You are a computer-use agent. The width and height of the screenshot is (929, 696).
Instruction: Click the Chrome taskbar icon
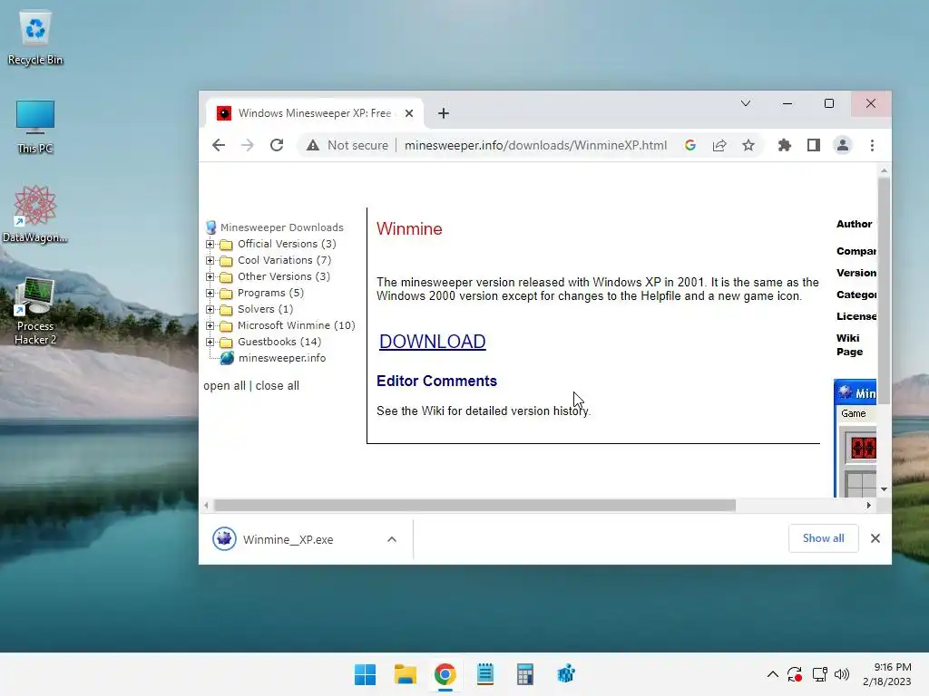tap(445, 674)
